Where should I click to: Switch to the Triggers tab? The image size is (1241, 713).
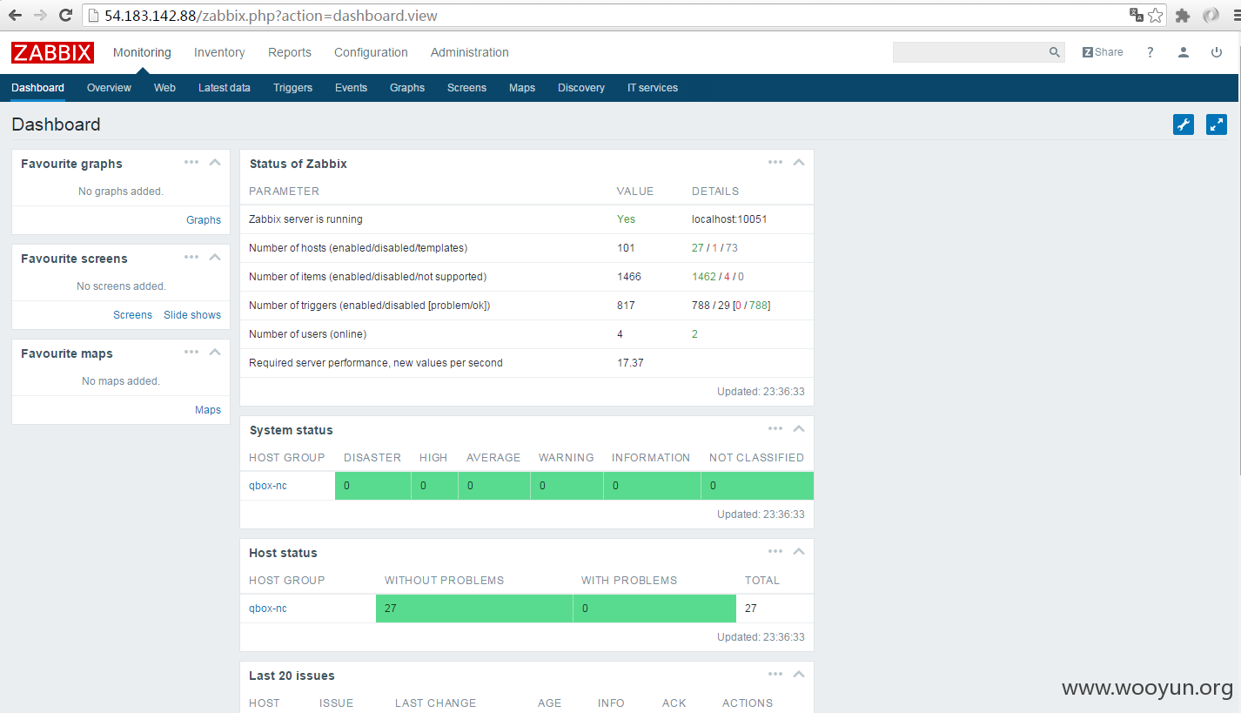(292, 88)
